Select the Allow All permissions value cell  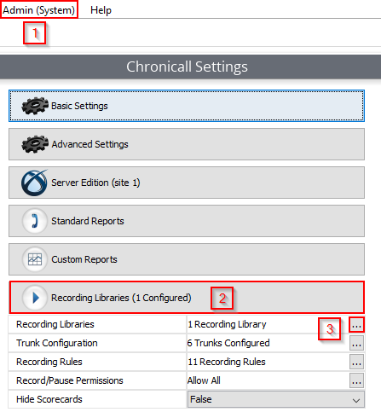coord(268,380)
